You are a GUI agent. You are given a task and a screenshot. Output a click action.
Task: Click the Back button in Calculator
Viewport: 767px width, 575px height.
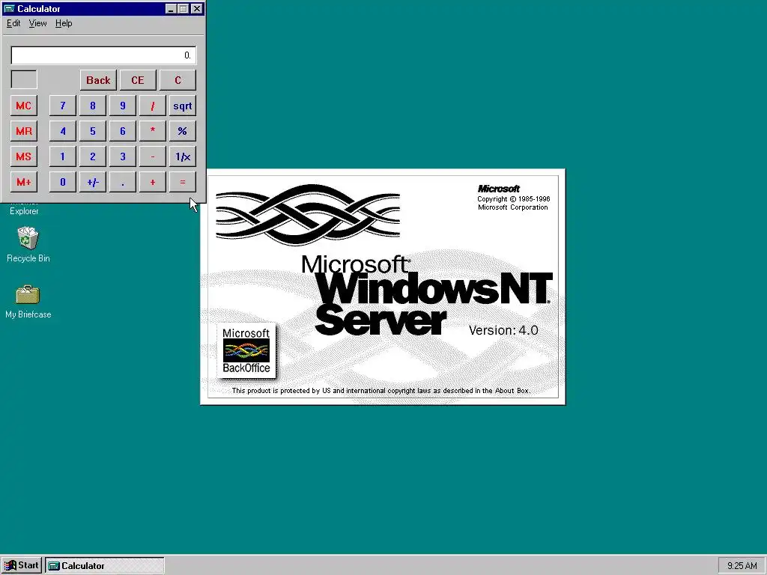pos(98,80)
